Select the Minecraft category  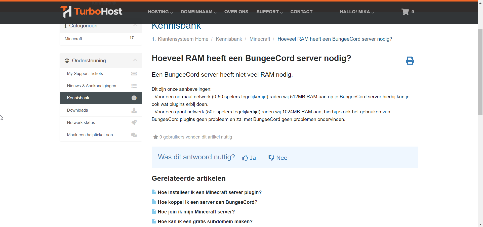coord(73,39)
